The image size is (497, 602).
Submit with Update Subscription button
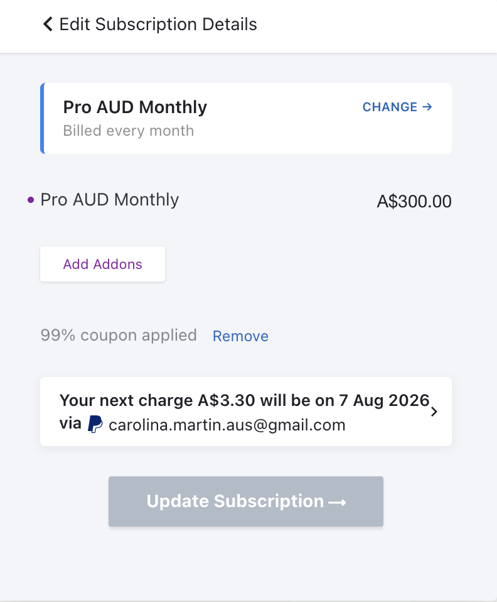pos(246,501)
